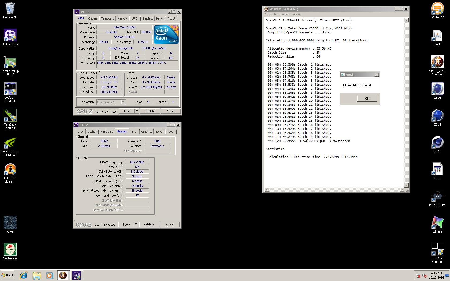Image resolution: width=450 pixels, height=281 pixels.
Task: Open the HWBOT menu in GPUPI
Action: pyautogui.click(x=285, y=14)
